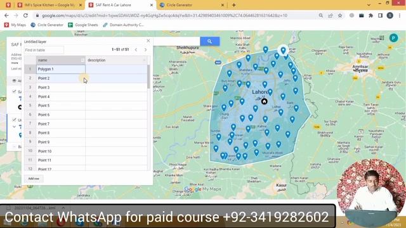Viewport: 406px width, 228px height.
Task: Close the SAF Rent A Car Lahore tab
Action: [152, 5]
